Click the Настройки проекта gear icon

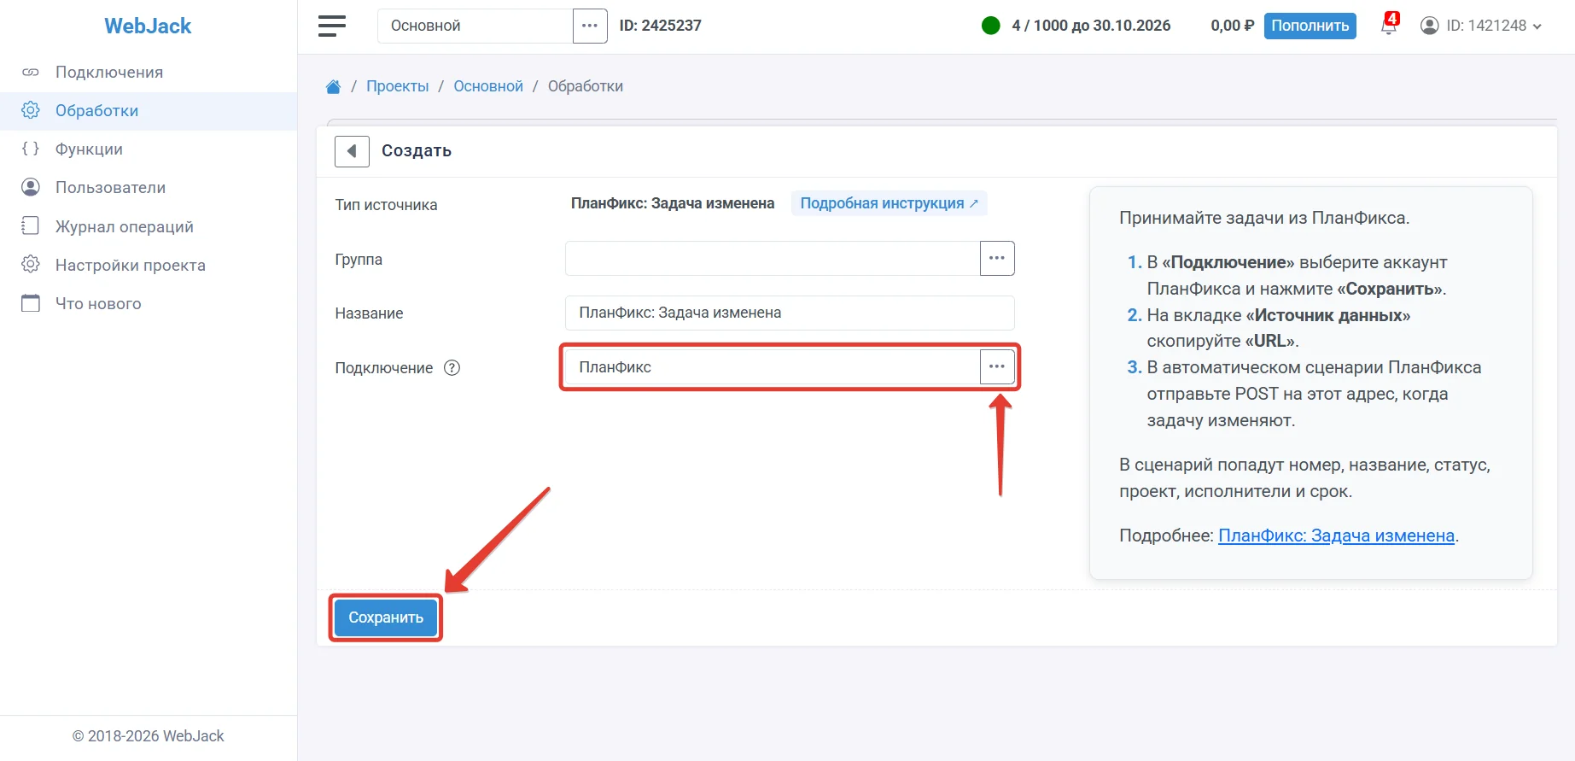point(31,265)
